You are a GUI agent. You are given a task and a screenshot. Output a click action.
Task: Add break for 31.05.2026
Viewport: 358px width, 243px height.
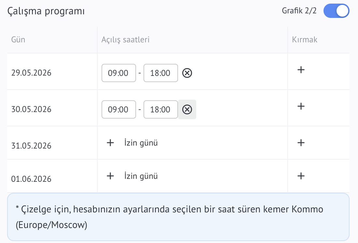[301, 143]
